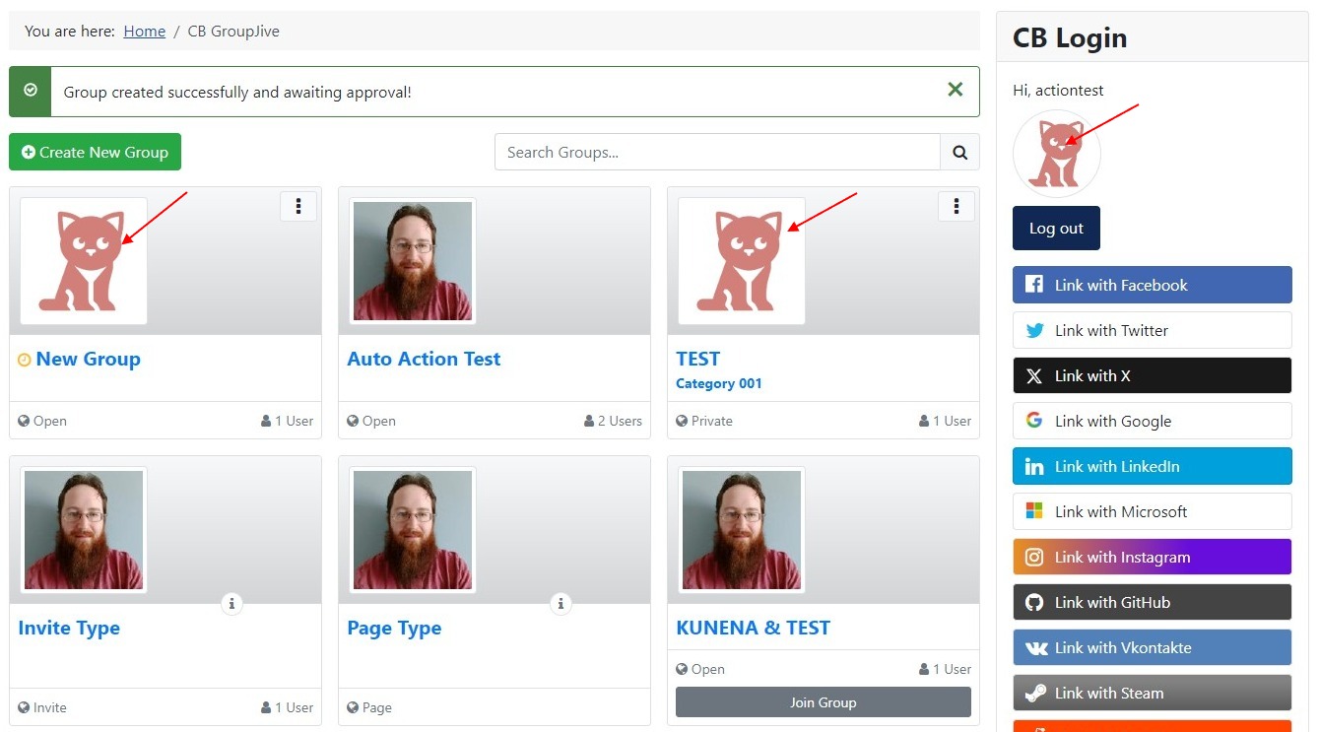
Task: Click the Microsoft logo icon
Action: 1034,511
